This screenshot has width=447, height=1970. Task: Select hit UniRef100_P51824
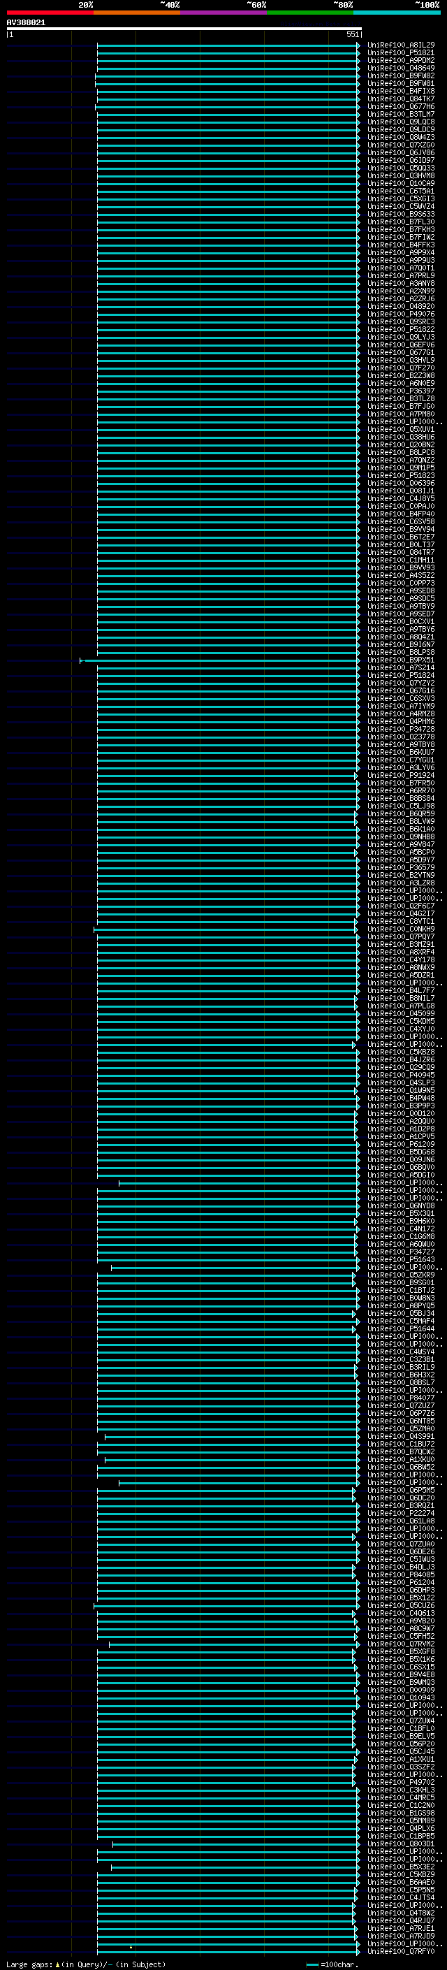pos(400,675)
